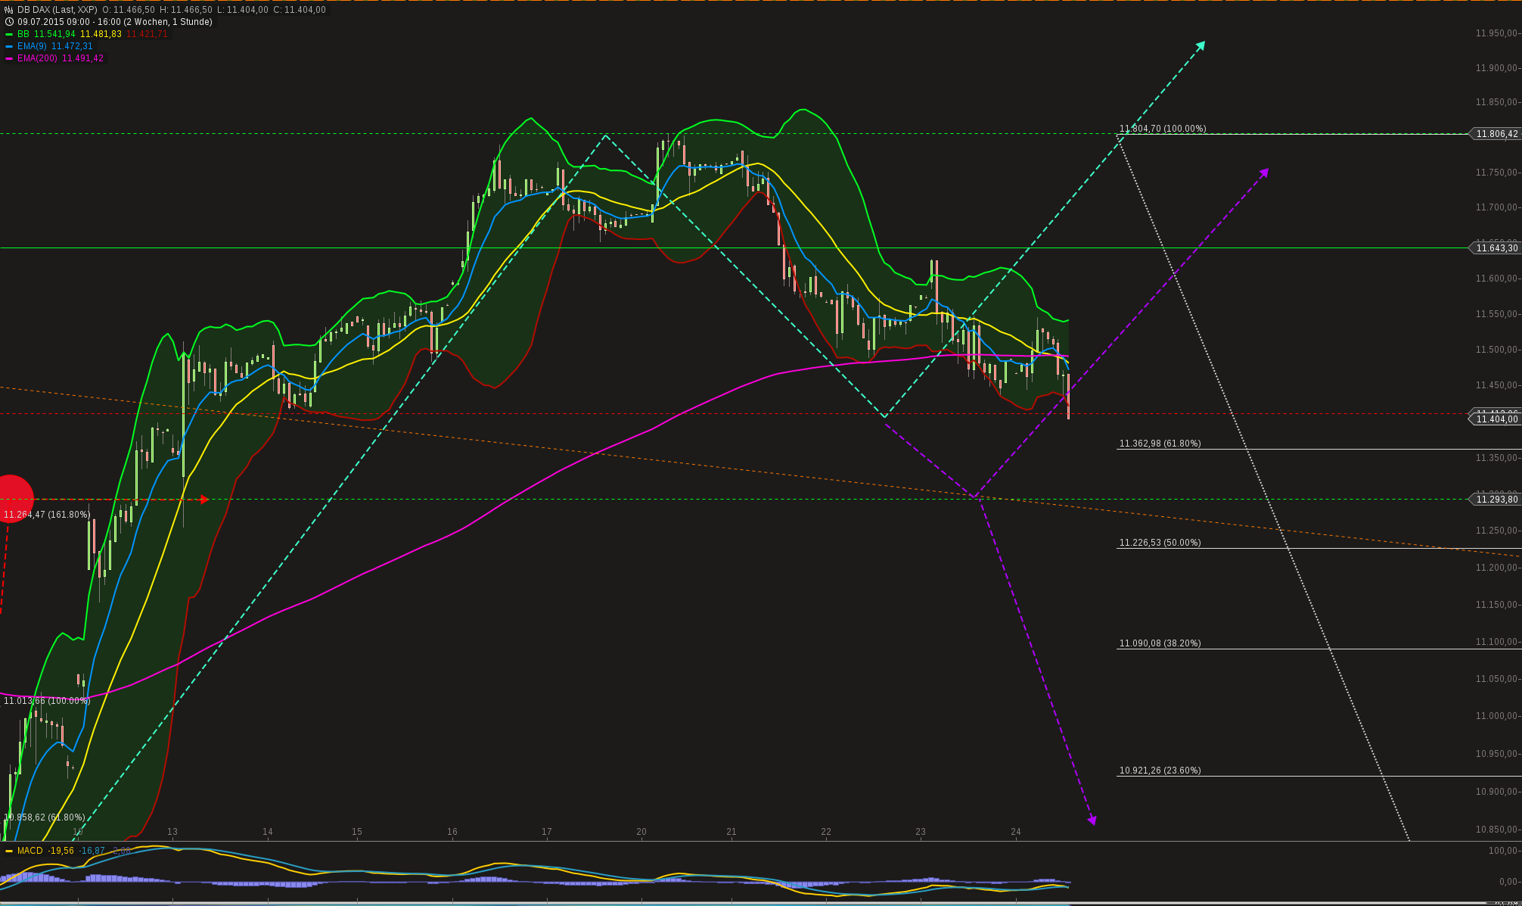Image resolution: width=1522 pixels, height=906 pixels.
Task: Click the clock icon next to the date range
Action: click(x=9, y=22)
